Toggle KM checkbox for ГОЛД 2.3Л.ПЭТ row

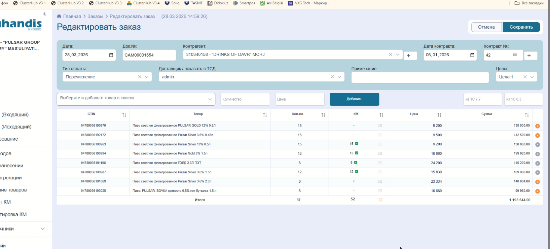356,163
